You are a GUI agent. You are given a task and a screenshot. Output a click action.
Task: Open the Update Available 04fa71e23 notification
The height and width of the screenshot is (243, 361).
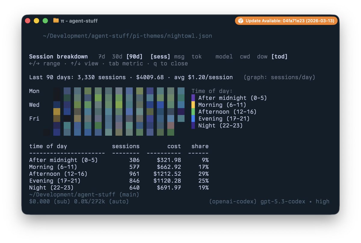286,21
